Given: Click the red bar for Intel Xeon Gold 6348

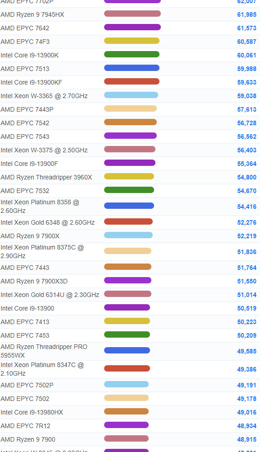Looking at the screenshot, I should click(128, 221).
